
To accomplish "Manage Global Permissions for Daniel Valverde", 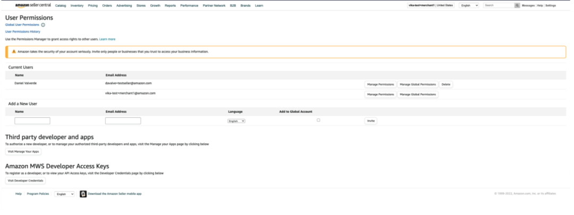I will 418,84.
